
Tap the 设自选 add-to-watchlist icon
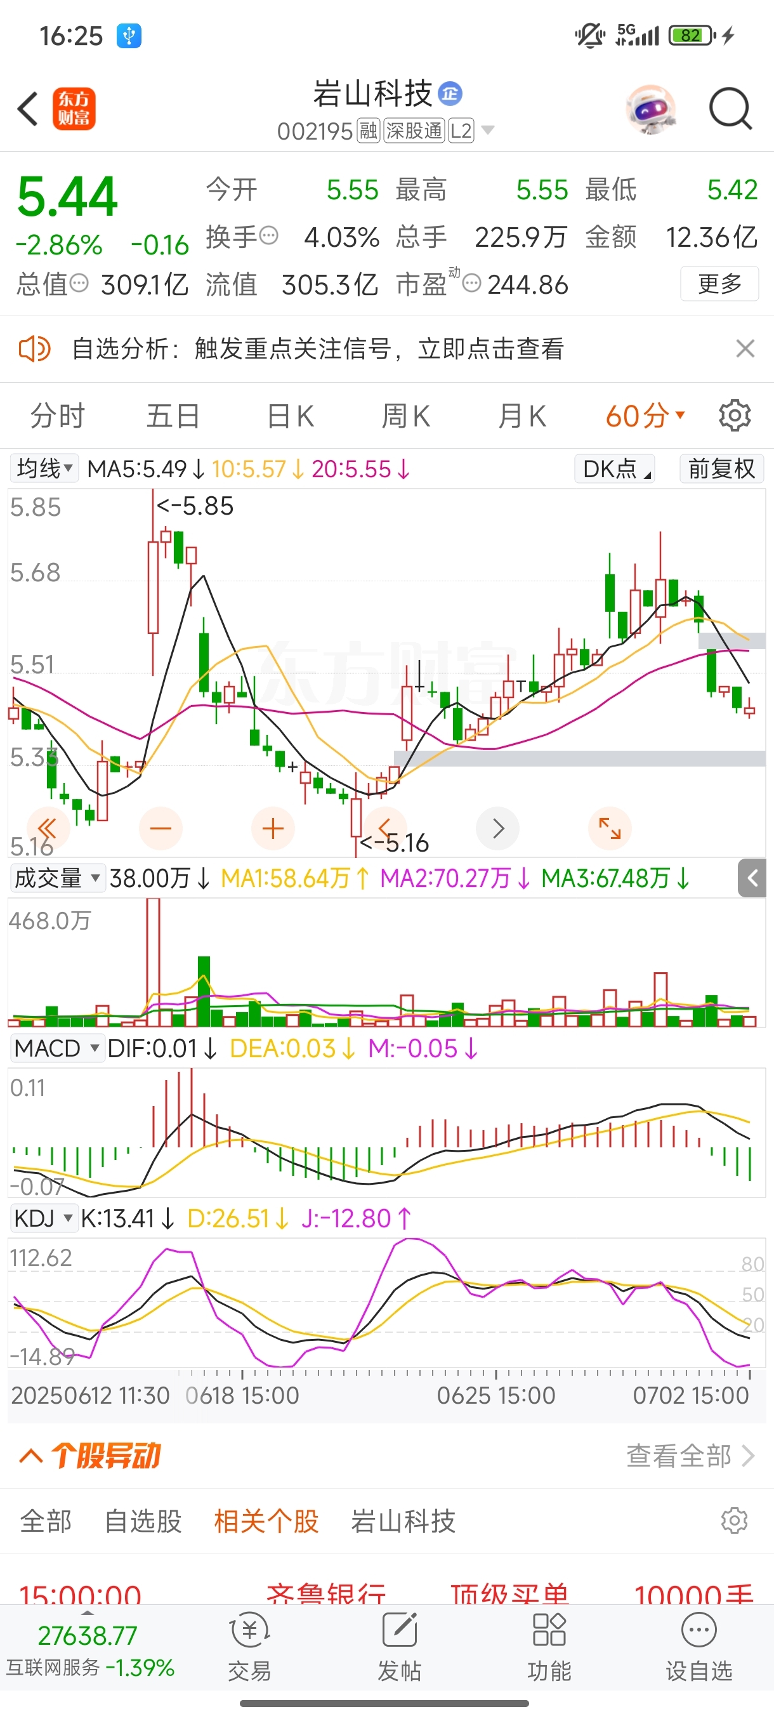click(699, 1647)
